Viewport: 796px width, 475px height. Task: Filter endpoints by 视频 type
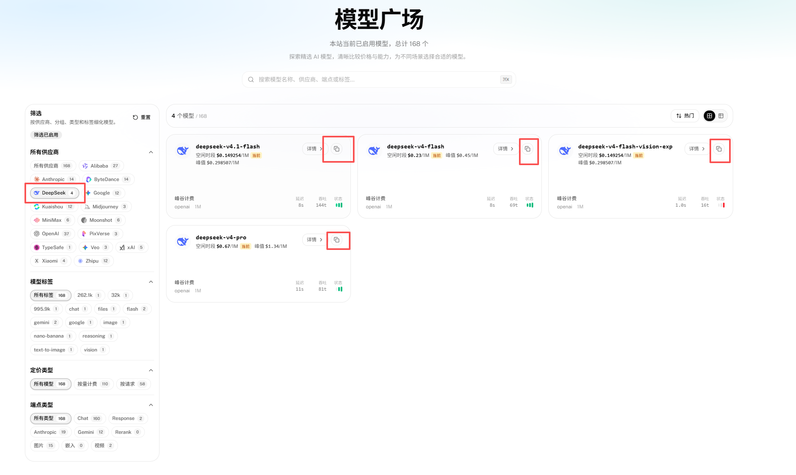click(104, 446)
